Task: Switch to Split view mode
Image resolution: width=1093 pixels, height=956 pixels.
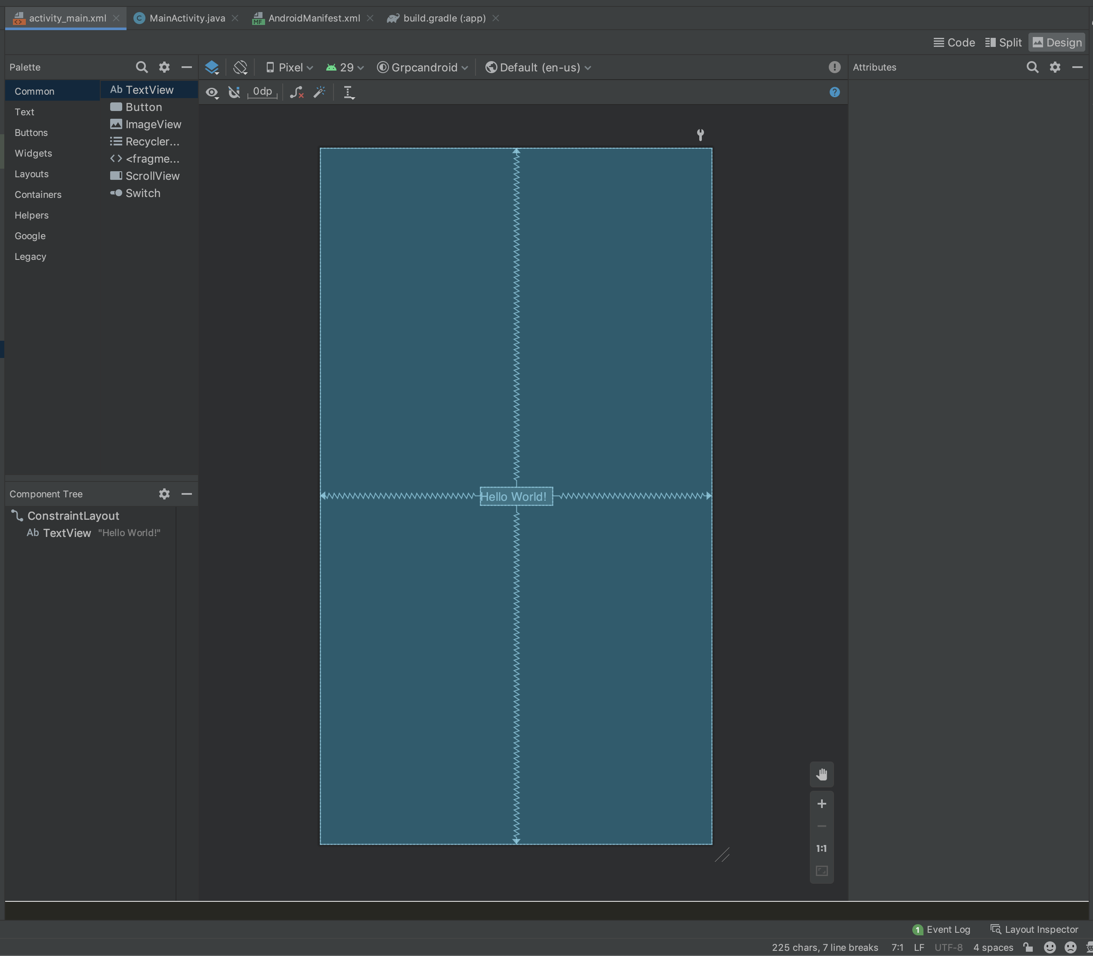Action: point(1003,43)
